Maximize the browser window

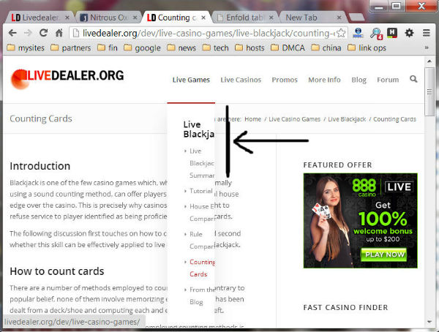(396, 6)
